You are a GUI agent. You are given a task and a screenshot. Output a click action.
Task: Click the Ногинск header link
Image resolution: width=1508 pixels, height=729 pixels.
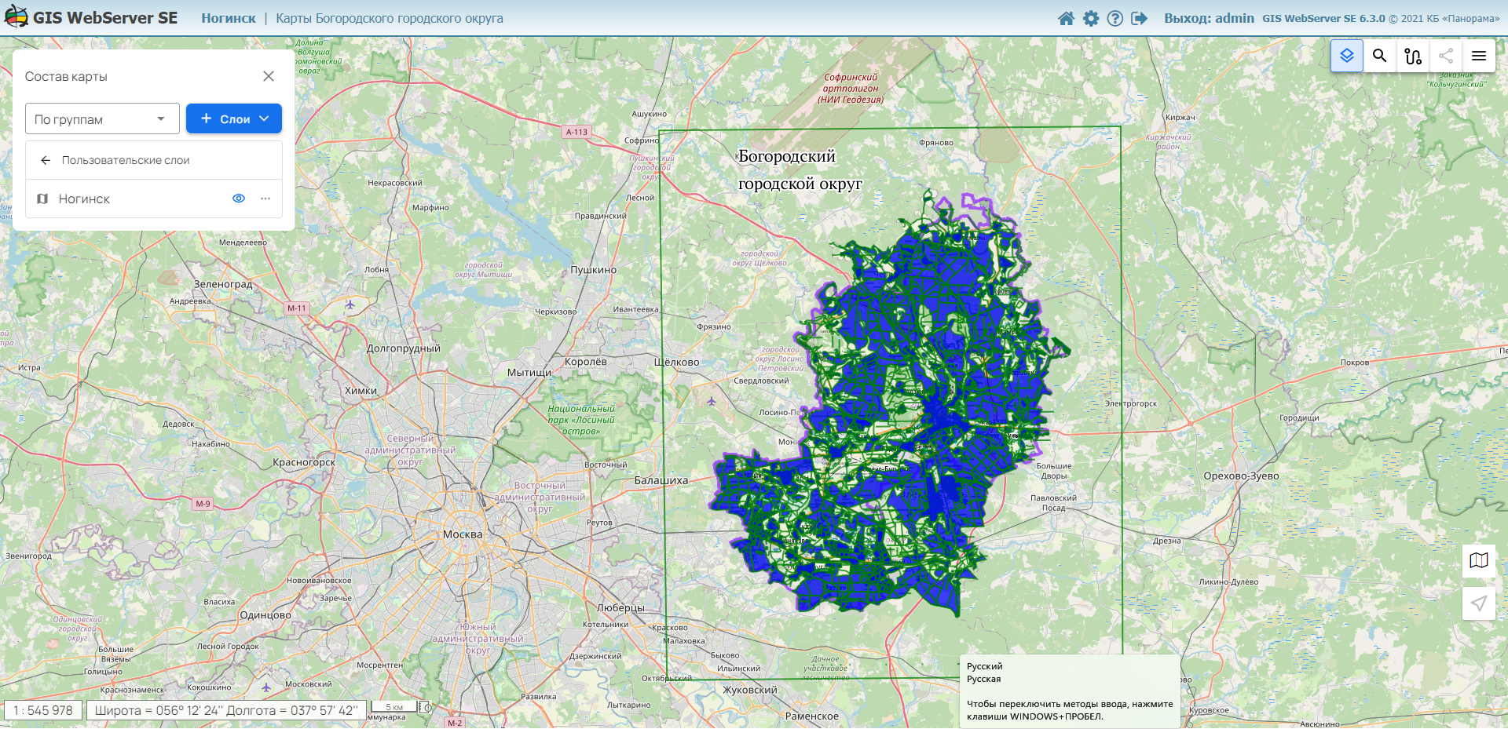click(x=228, y=18)
